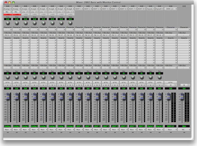Image resolution: width=197 pixels, height=146 pixels.
Task: Click the Trim knob on the Analog 1 channel
Action: click(x=8, y=23)
